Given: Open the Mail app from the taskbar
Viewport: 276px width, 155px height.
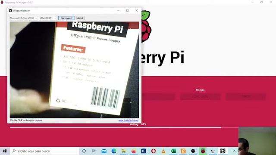Looking at the screenshot, I should click(104, 151).
